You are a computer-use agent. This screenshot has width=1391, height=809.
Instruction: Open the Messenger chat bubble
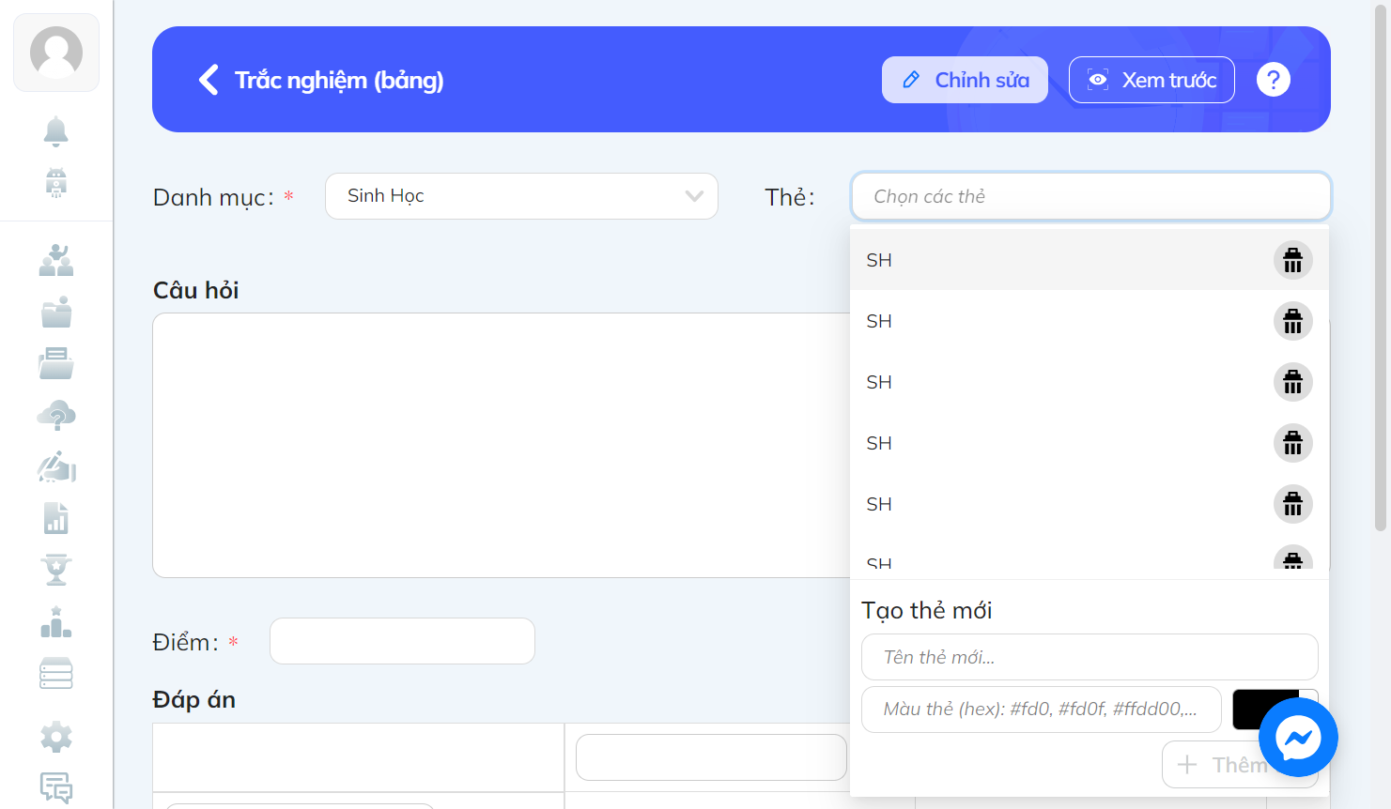[1298, 737]
